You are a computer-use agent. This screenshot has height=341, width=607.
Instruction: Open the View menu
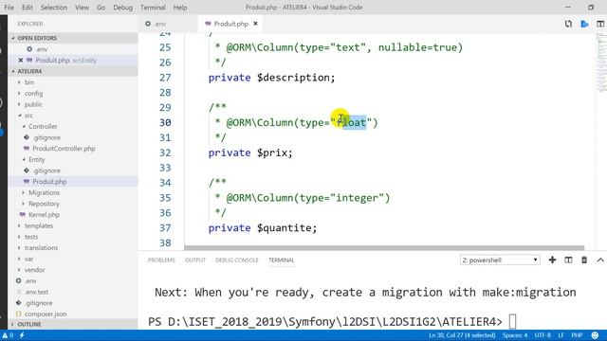[x=82, y=7]
